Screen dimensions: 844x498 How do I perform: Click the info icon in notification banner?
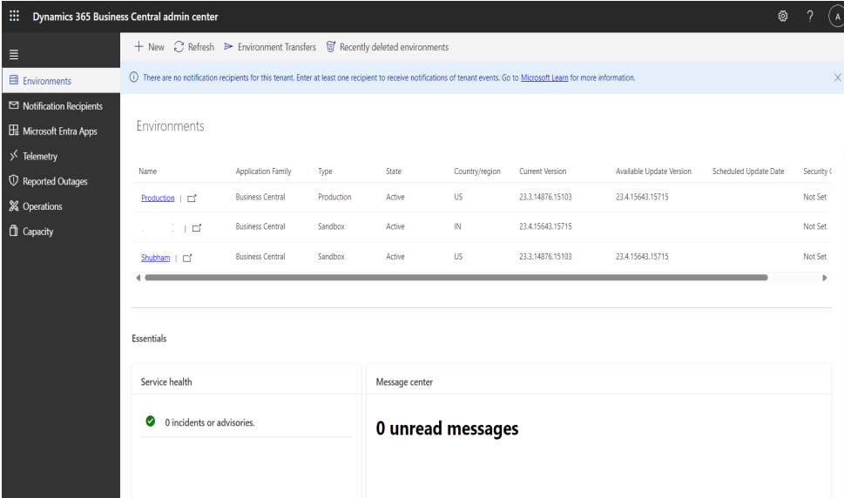[x=134, y=77]
